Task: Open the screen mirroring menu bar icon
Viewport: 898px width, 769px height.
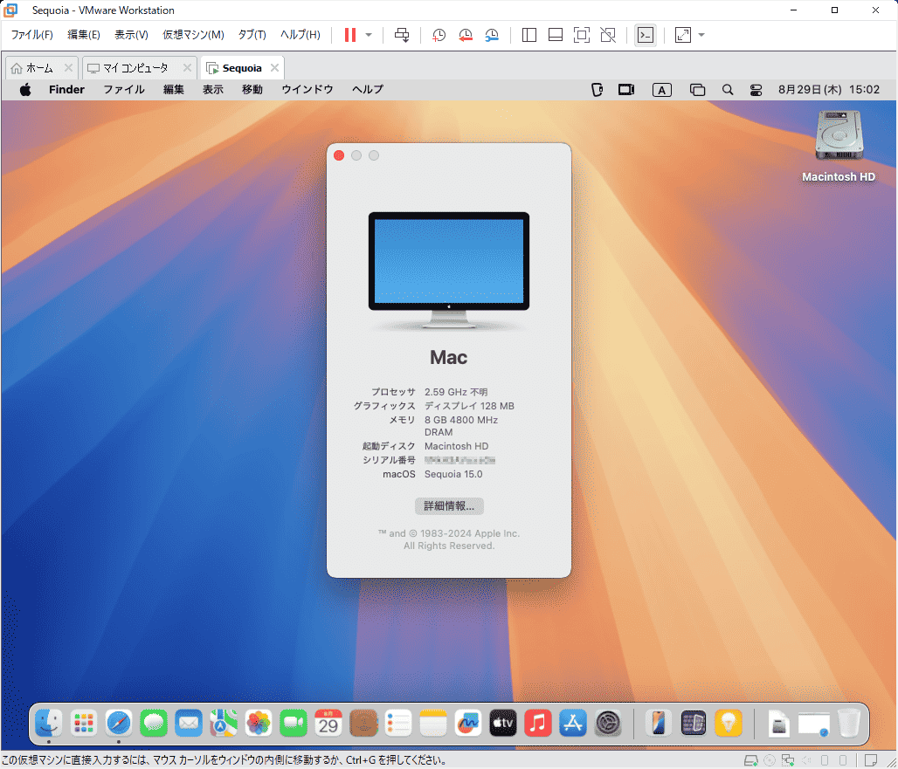Action: [x=697, y=90]
